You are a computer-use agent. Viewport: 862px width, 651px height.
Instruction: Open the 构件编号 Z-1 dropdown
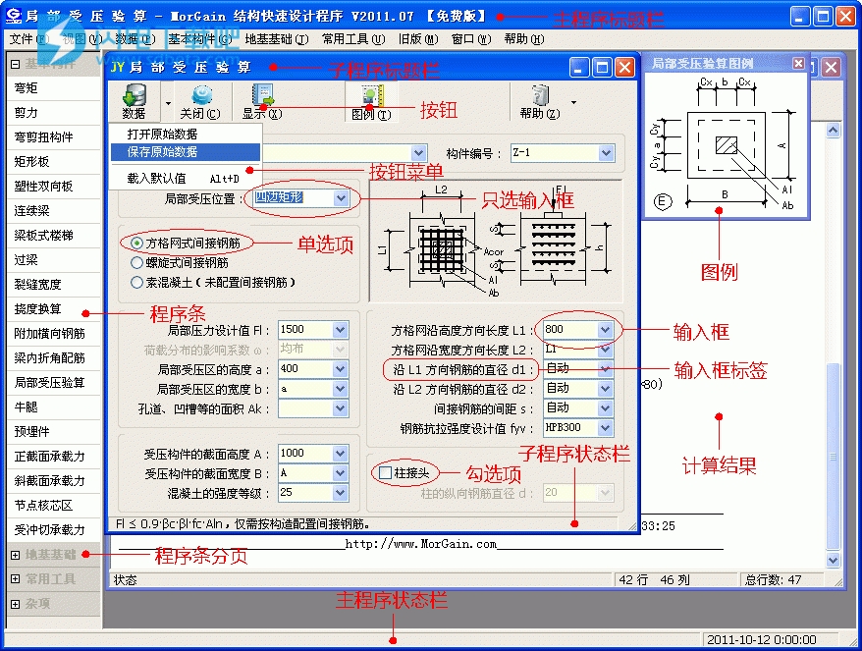(606, 153)
